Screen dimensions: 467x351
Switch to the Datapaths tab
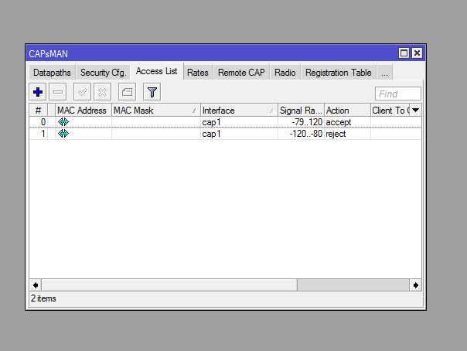click(52, 73)
